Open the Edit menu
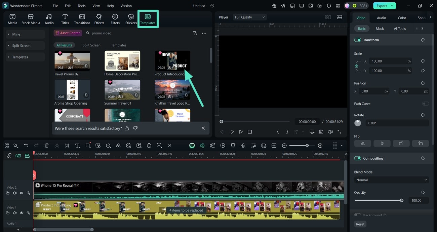 click(x=68, y=6)
